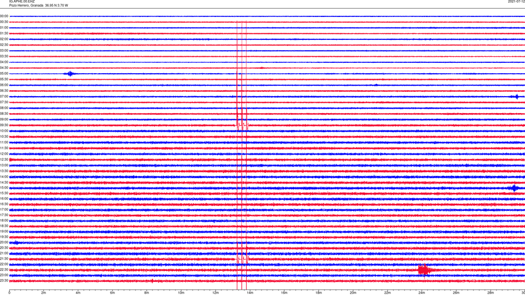Click the 13:00 trace time label

click(x=4, y=165)
